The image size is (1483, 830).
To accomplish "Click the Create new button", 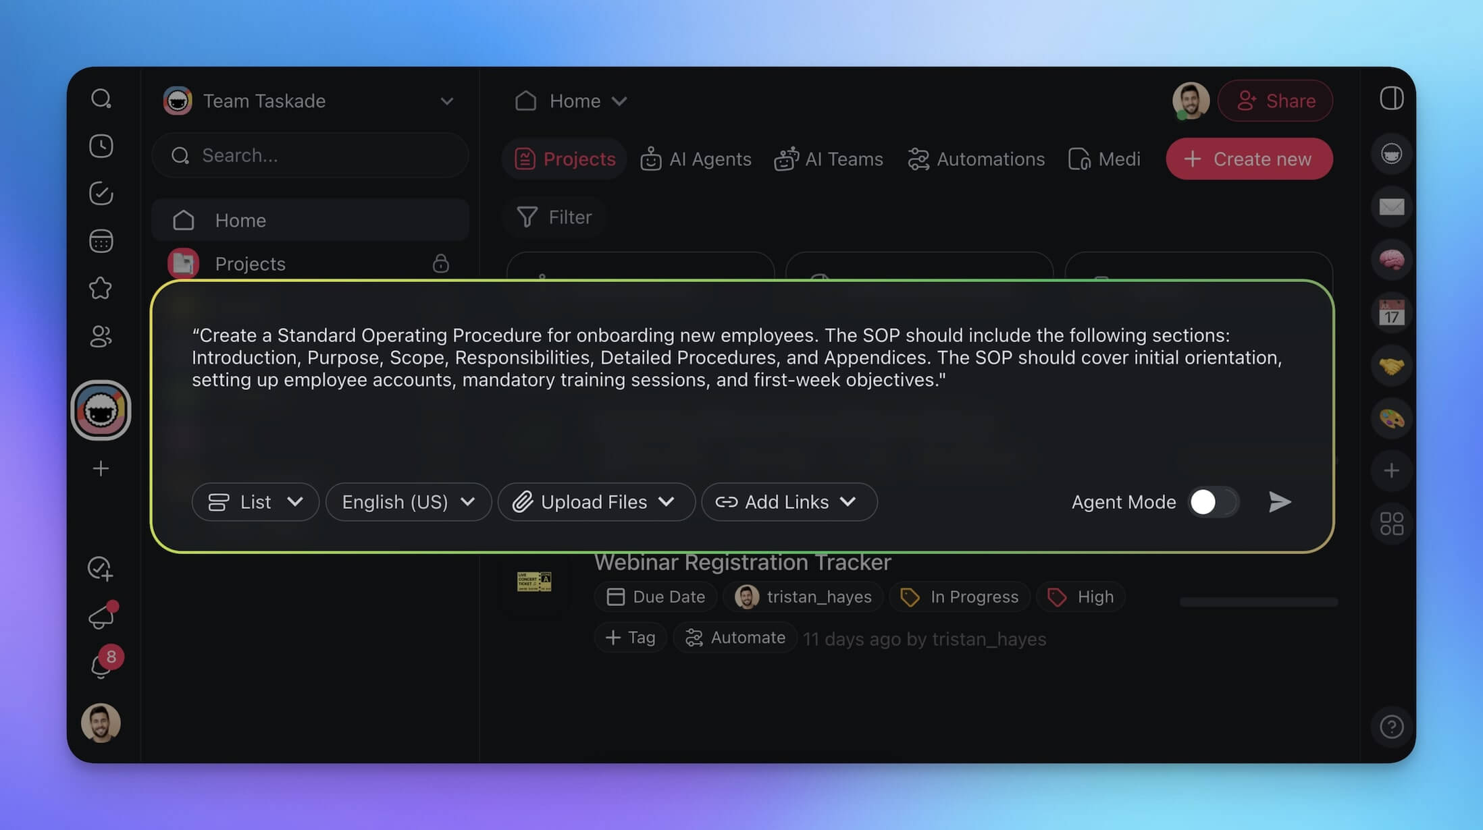I will coord(1249,159).
